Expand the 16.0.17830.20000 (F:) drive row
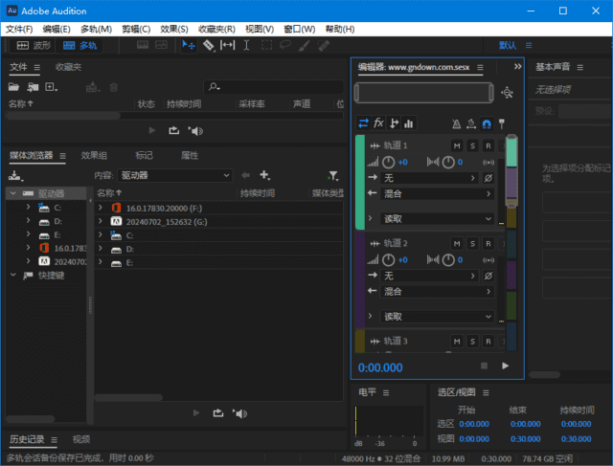This screenshot has width=613, height=466. pos(101,208)
